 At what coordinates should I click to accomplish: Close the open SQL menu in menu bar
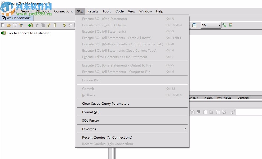pos(80,11)
